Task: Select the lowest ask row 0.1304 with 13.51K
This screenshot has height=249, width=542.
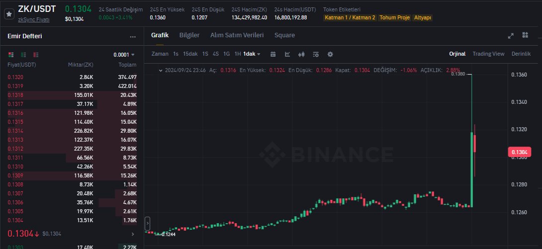Action: point(72,220)
